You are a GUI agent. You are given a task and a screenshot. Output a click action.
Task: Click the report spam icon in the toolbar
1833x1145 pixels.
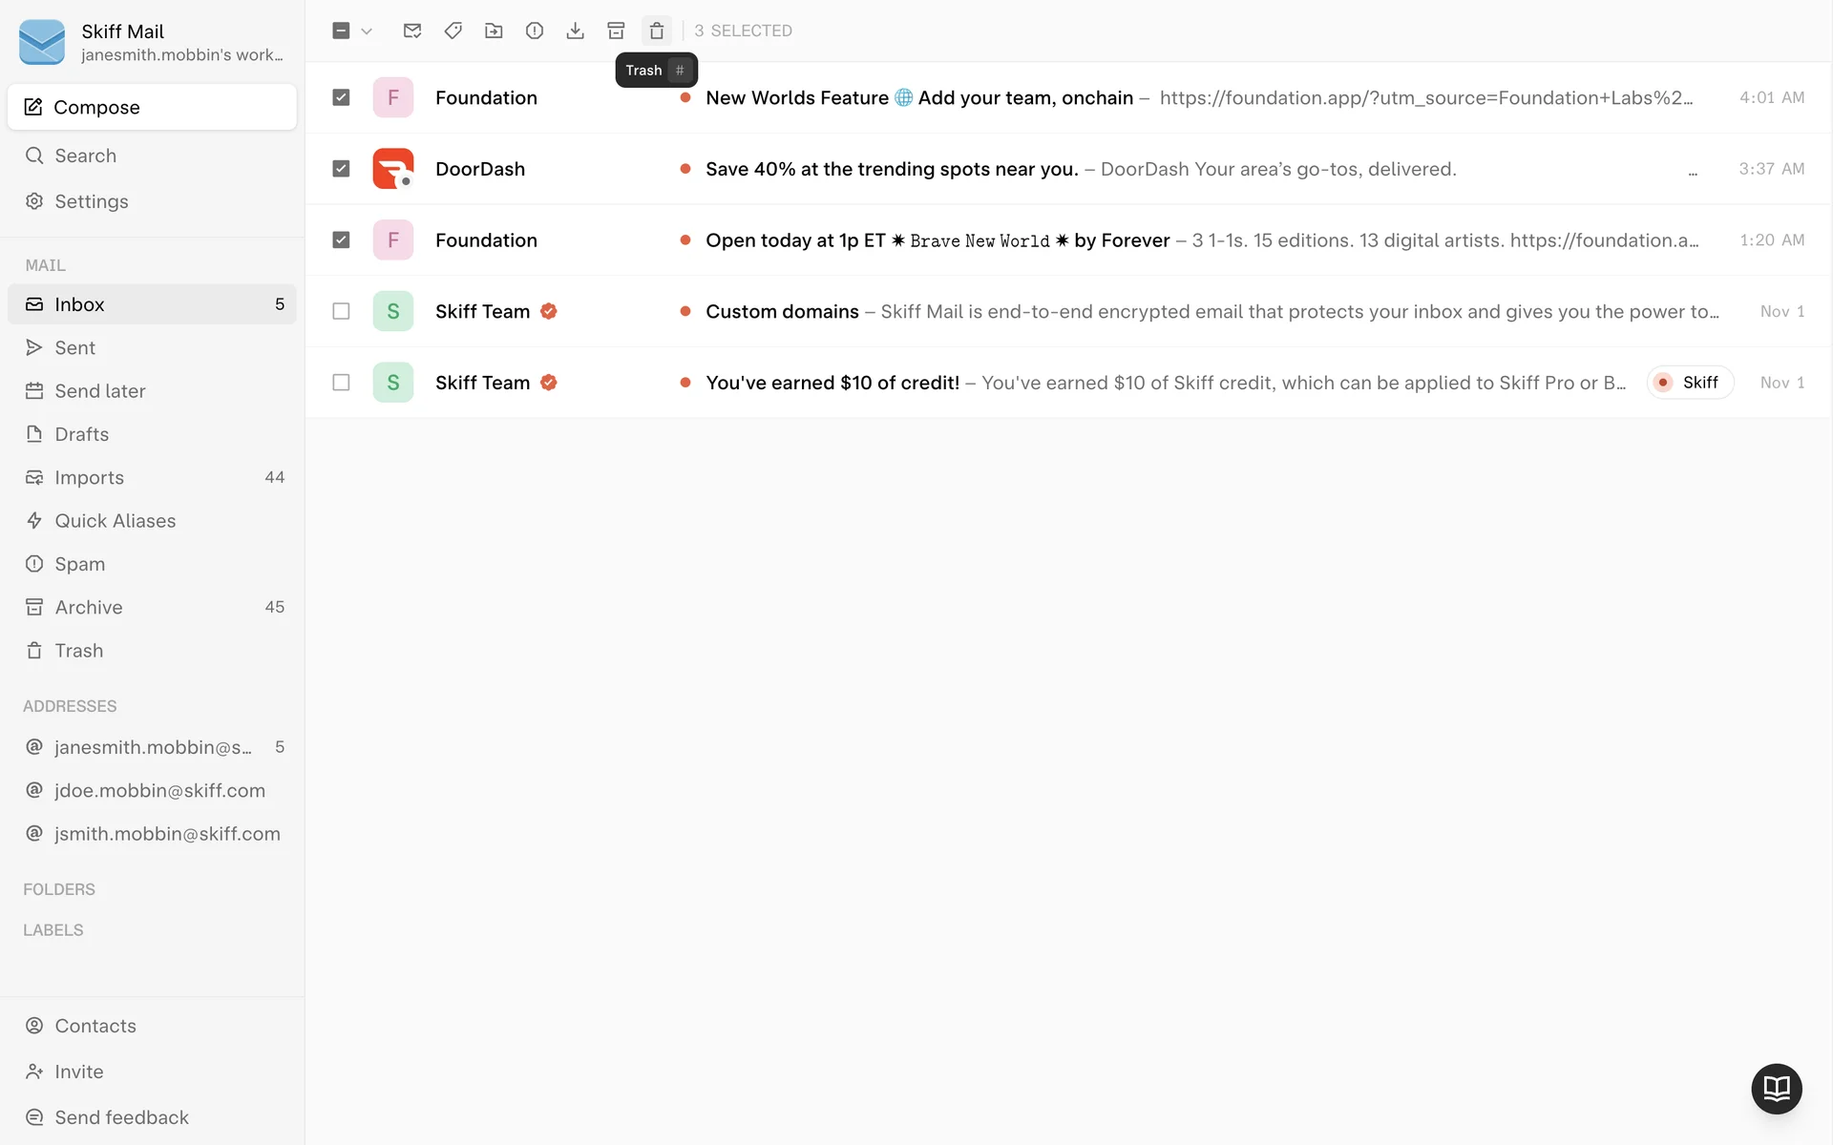point(535,31)
